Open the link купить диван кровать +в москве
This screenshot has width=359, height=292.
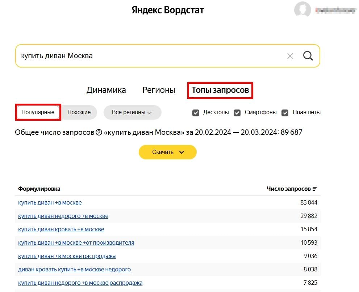click(61, 229)
